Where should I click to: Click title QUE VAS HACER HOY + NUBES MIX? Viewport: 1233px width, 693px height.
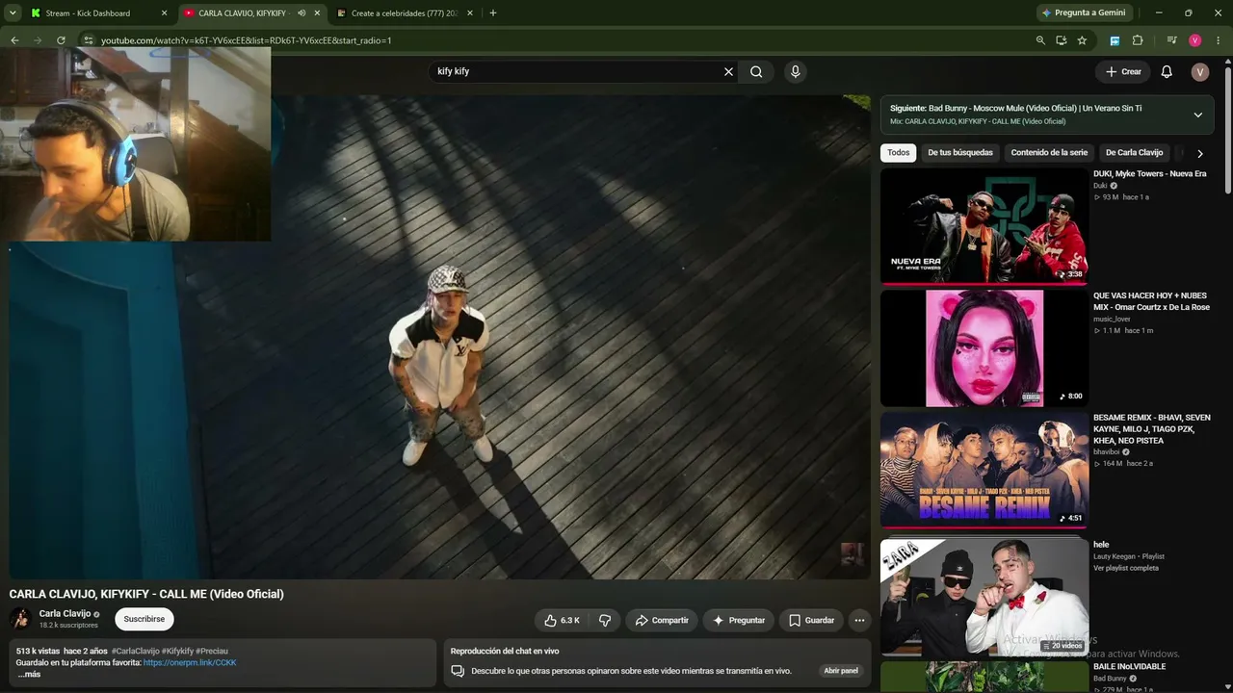click(x=1151, y=301)
